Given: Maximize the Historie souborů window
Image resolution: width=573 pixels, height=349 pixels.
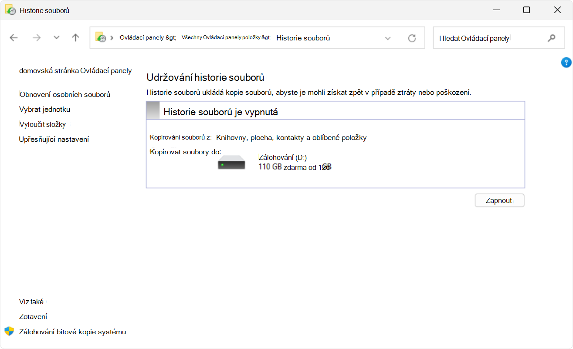Looking at the screenshot, I should click(526, 10).
